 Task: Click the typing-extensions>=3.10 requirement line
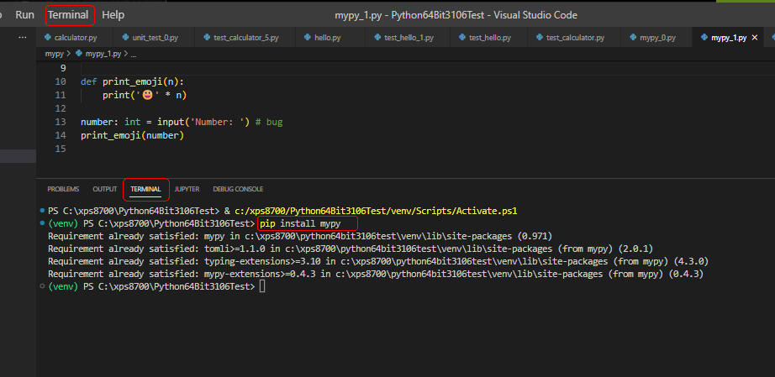378,261
